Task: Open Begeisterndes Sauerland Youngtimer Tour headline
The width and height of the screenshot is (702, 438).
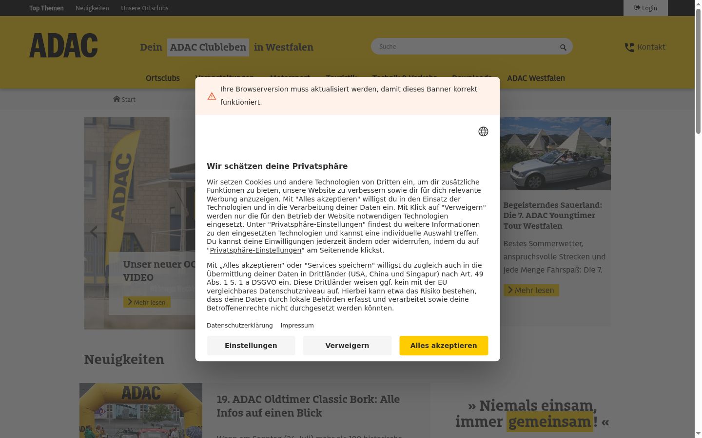Action: click(x=552, y=215)
